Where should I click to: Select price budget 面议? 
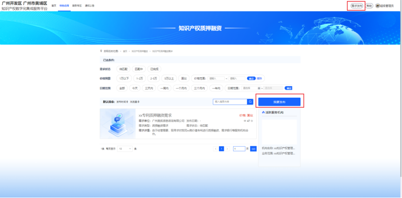184,78
